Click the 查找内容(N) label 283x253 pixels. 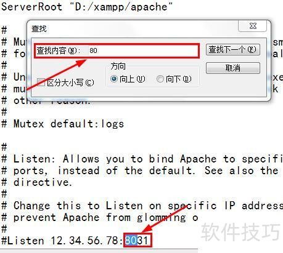59,50
